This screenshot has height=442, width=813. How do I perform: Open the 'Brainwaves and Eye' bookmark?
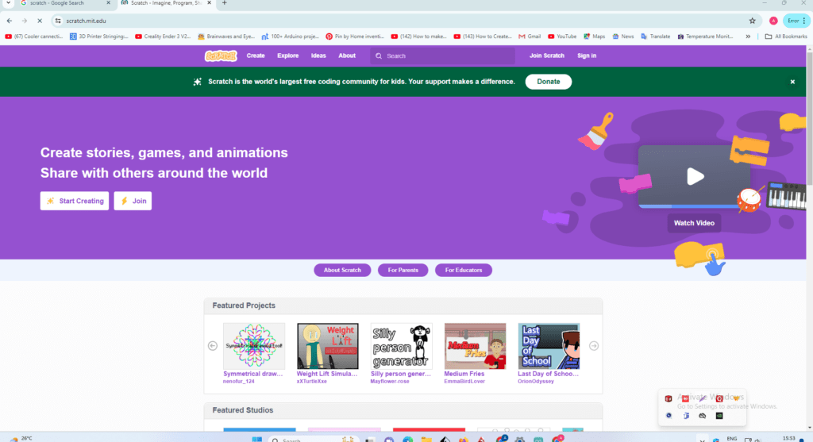coord(226,37)
